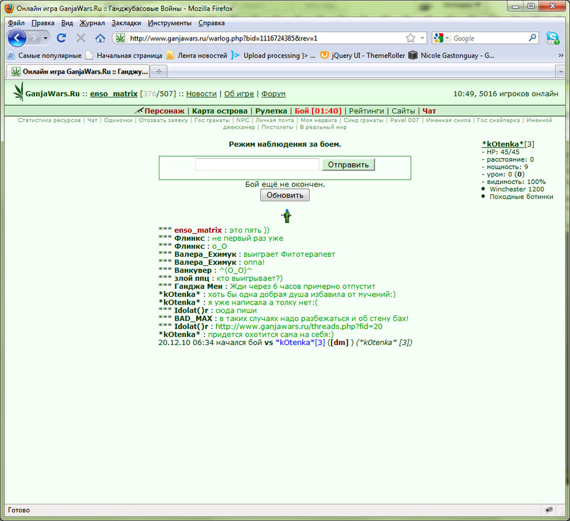The height and width of the screenshot is (521, 570).
Task: Go back with the browser Back arrow
Action: point(17,38)
